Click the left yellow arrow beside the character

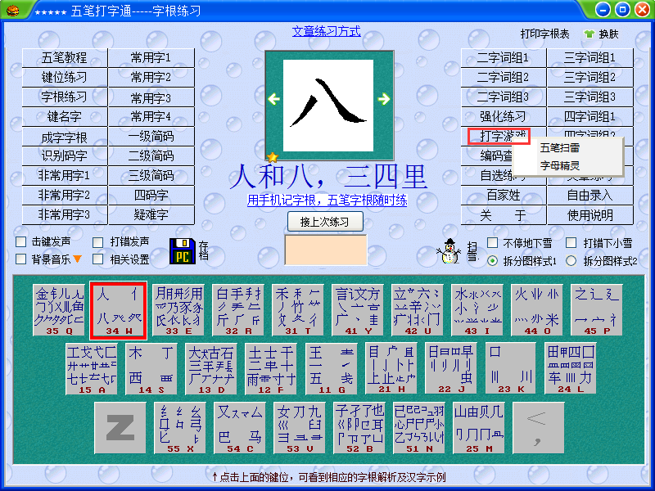tap(273, 98)
